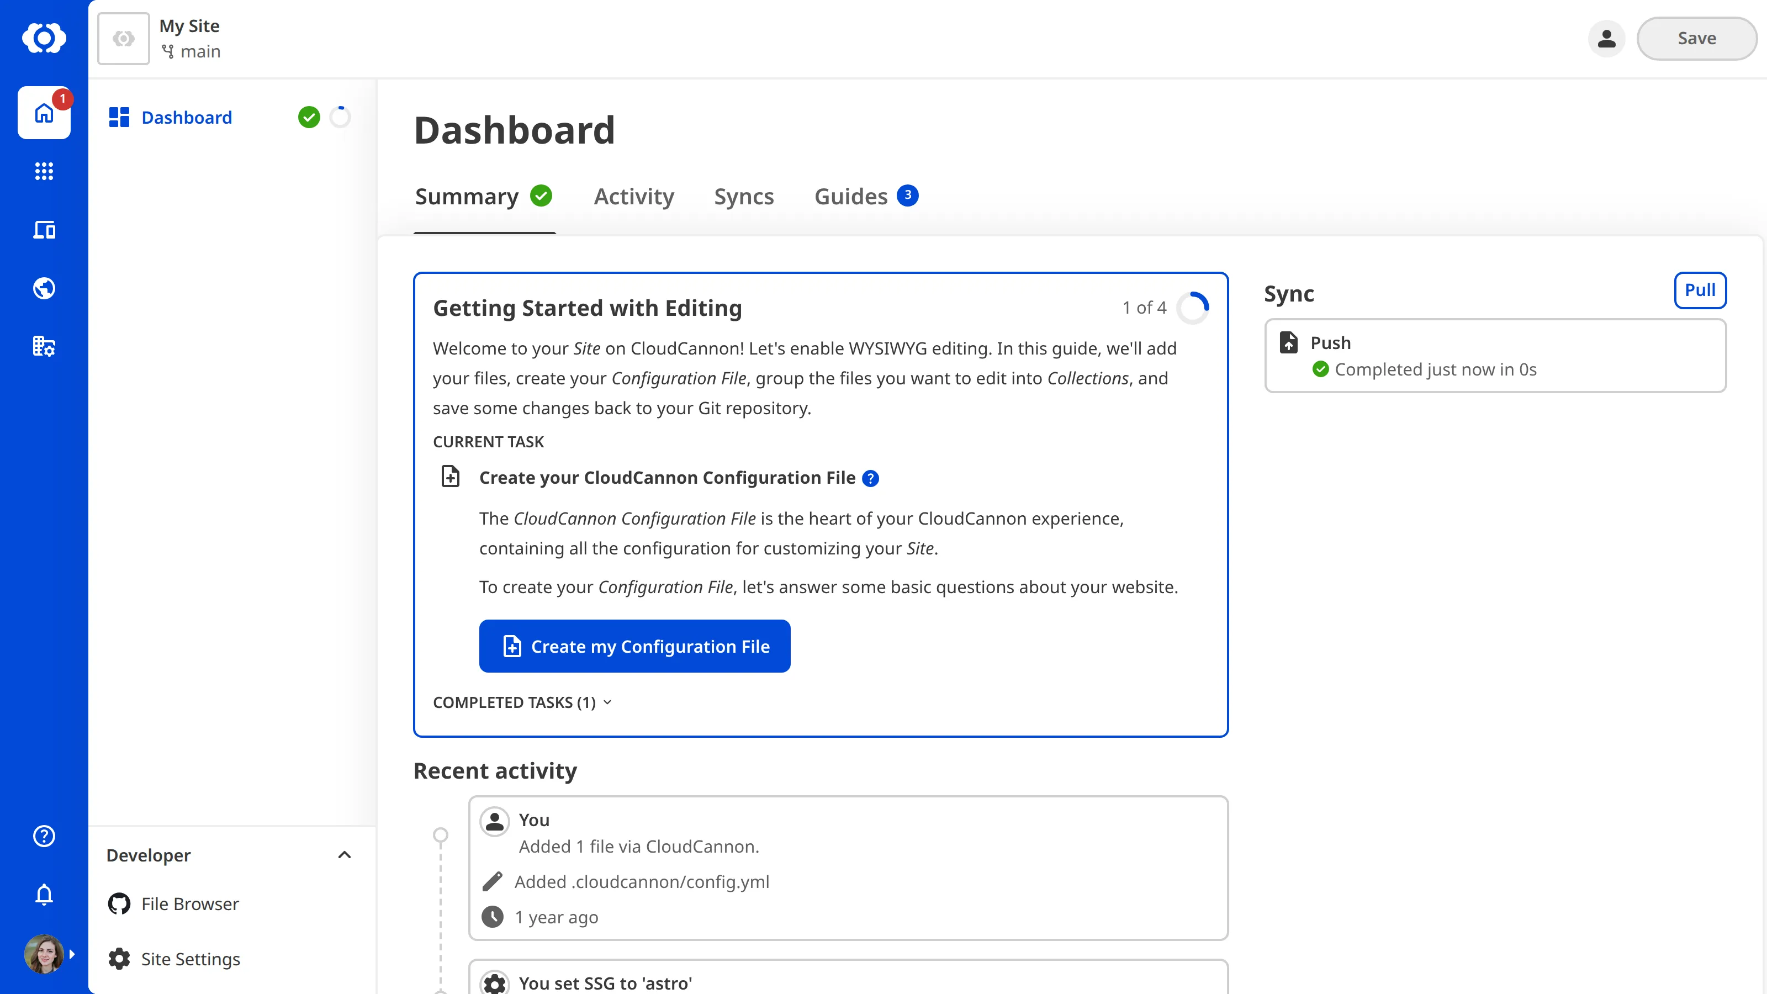The height and width of the screenshot is (994, 1767).
Task: Collapse the Developer section chevron
Action: [345, 855]
